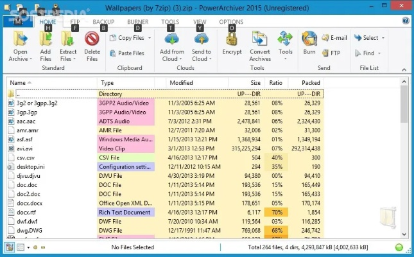Click the Encrypt padlock icon
This screenshot has width=414, height=257.
[232, 39]
